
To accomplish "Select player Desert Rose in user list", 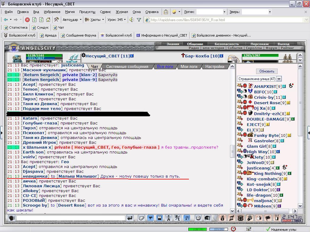I will pyautogui.click(x=267, y=103).
